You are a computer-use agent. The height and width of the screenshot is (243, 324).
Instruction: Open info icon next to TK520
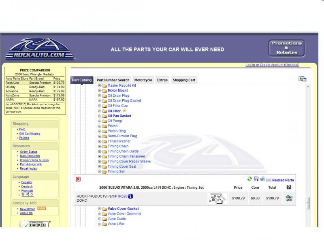(x=130, y=196)
